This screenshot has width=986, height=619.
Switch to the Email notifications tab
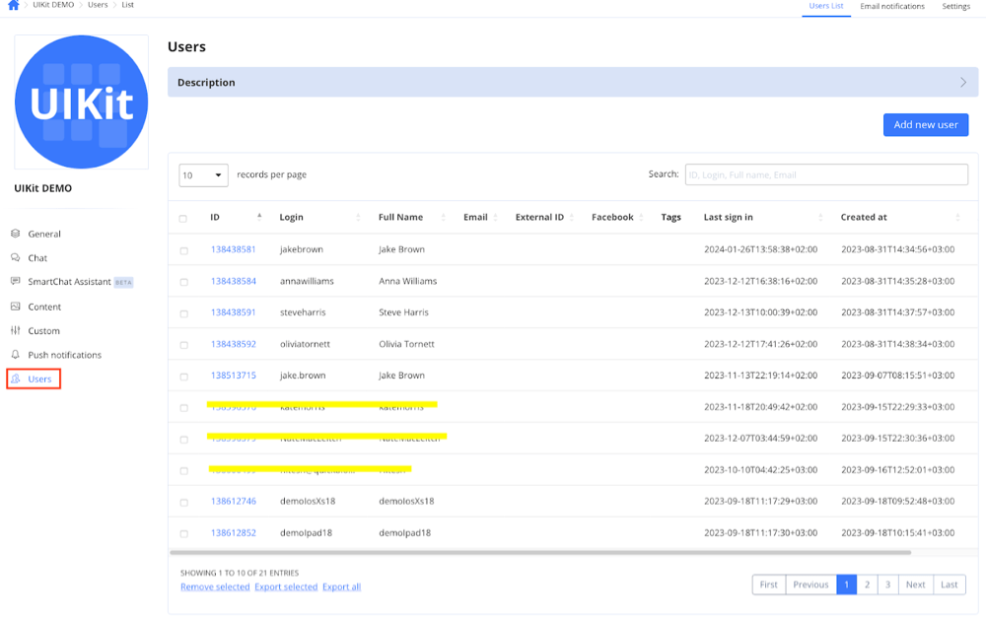click(x=892, y=6)
